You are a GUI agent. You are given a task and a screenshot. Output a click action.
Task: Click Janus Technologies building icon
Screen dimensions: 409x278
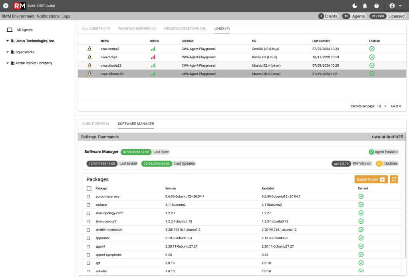(12, 41)
